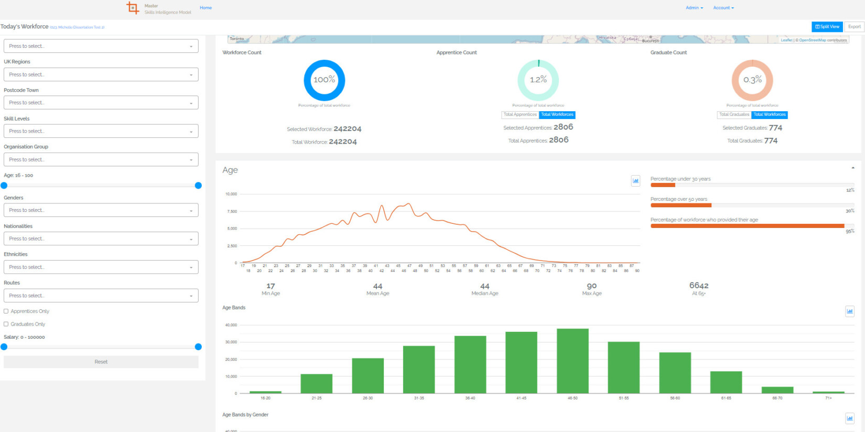This screenshot has width=865, height=432.
Task: Open the Postcode Town select dropdown
Action: click(101, 103)
